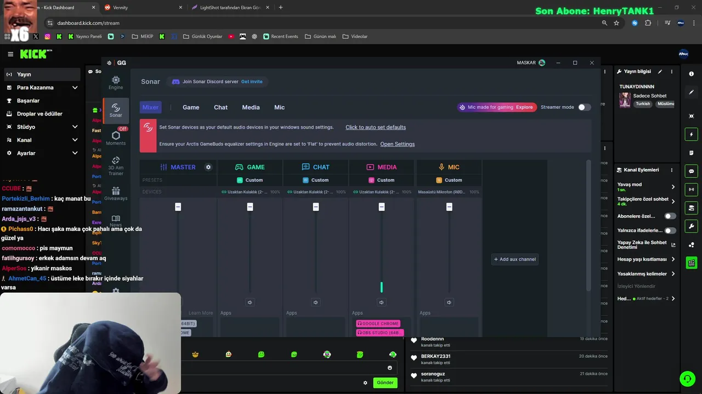Screen dimensions: 702x394
Task: Click the lightning bolt icon in right rail
Action: pyautogui.click(x=691, y=135)
